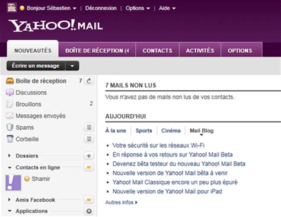Open Yahoo! Mail Classique encore un peu plus épuré
Screen dimensions: 281x217
coord(175,182)
